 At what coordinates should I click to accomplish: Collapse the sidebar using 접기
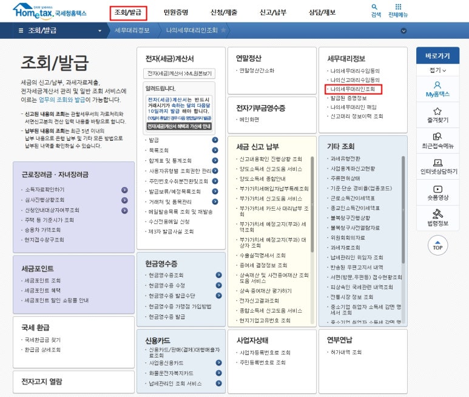[437, 70]
